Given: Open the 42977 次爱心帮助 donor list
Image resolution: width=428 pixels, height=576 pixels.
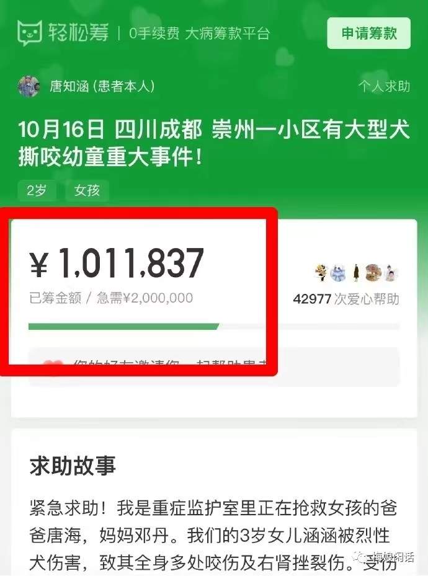Looking at the screenshot, I should (x=346, y=299).
